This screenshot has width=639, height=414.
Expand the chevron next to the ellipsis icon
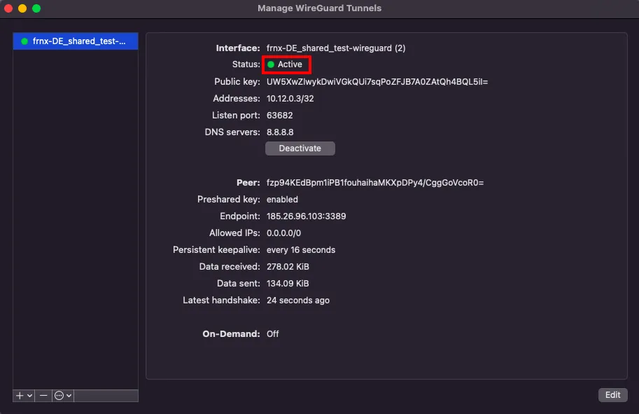[x=69, y=395]
